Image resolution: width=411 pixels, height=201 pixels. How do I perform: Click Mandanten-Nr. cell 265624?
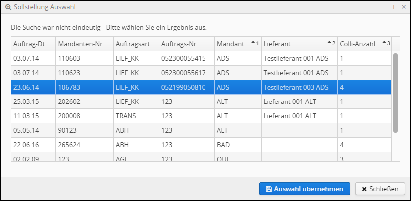tap(84, 145)
